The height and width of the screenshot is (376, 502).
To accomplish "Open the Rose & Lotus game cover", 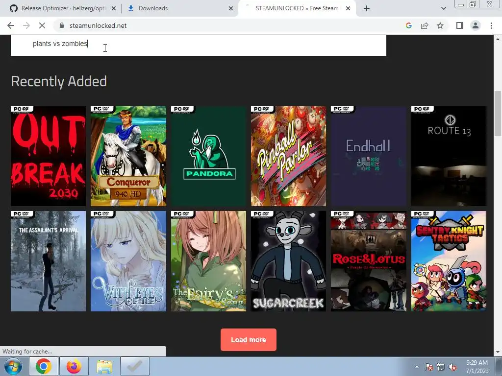I will coord(369,261).
